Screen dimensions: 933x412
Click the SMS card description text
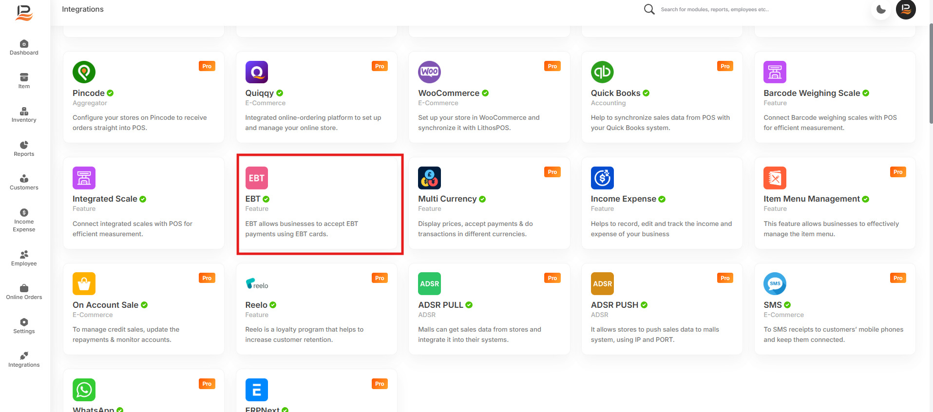(x=833, y=335)
